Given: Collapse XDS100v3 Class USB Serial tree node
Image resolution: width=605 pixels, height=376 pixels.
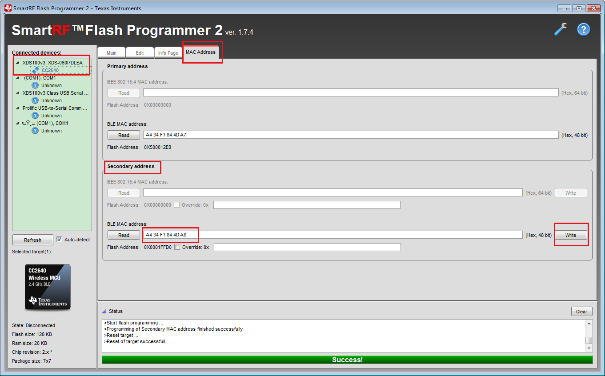Looking at the screenshot, I should [x=18, y=93].
